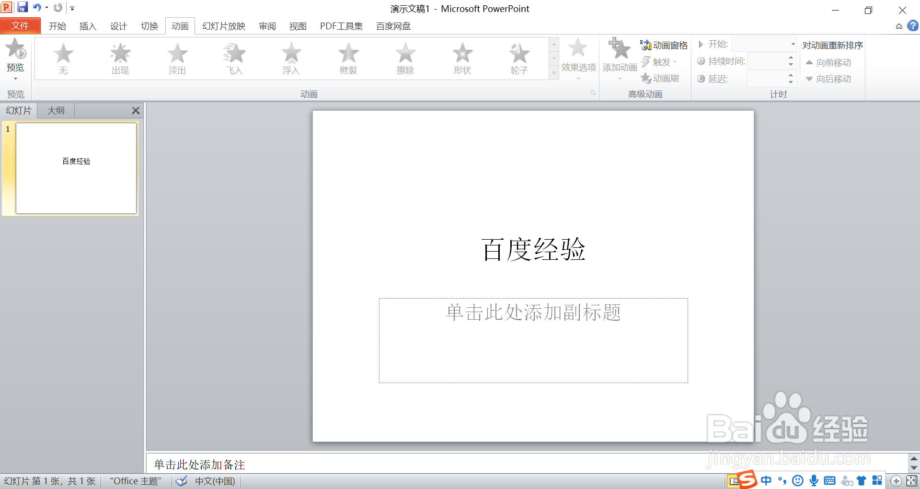Screen dimensions: 920x489
Task: Switch to the 大纲 (Outline) tab
Action: pyautogui.click(x=55, y=110)
